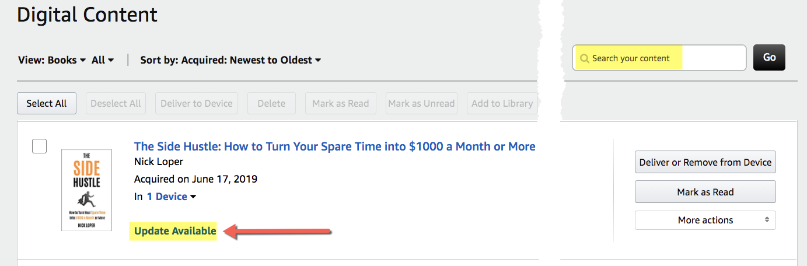Expand the 1 Device disclosure arrow
This screenshot has width=807, height=266.
click(193, 197)
